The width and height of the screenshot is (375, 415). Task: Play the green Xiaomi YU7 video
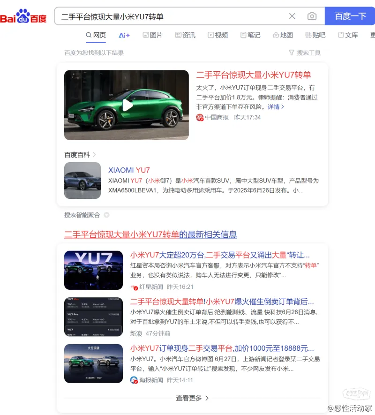coord(127,105)
